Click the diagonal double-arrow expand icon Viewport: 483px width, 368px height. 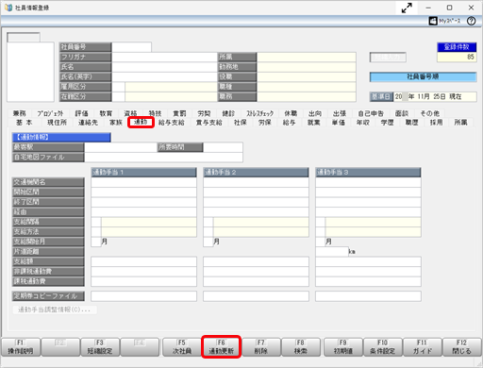pyautogui.click(x=407, y=8)
